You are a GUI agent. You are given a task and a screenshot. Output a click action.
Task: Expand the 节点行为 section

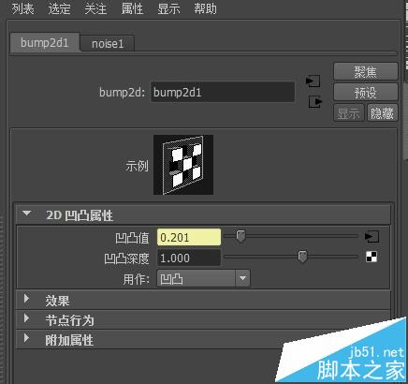(203, 320)
